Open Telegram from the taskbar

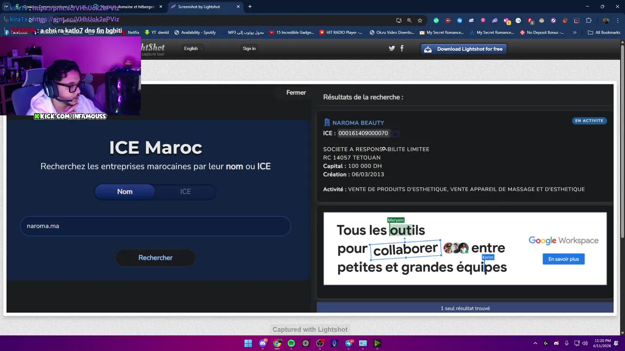coord(349,344)
